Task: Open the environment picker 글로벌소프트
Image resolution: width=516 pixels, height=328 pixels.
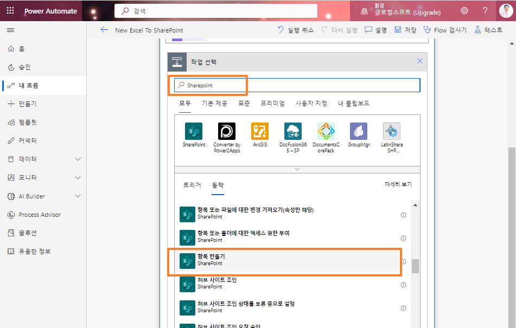Action: click(400, 10)
